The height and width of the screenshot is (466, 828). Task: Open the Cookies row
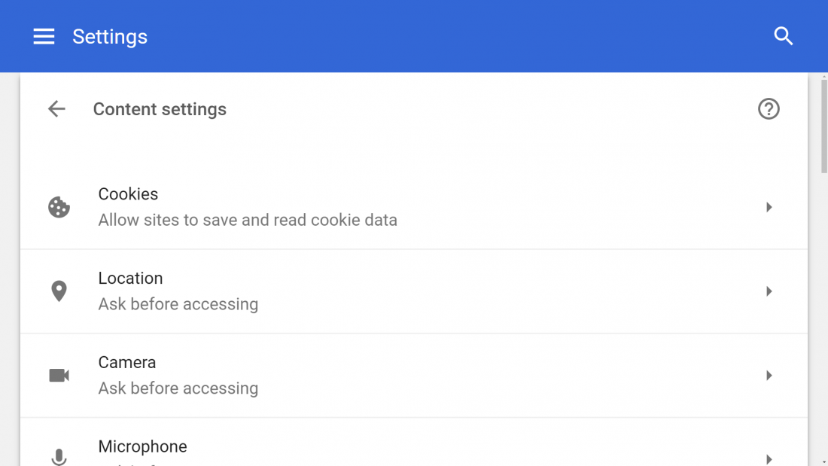click(414, 207)
